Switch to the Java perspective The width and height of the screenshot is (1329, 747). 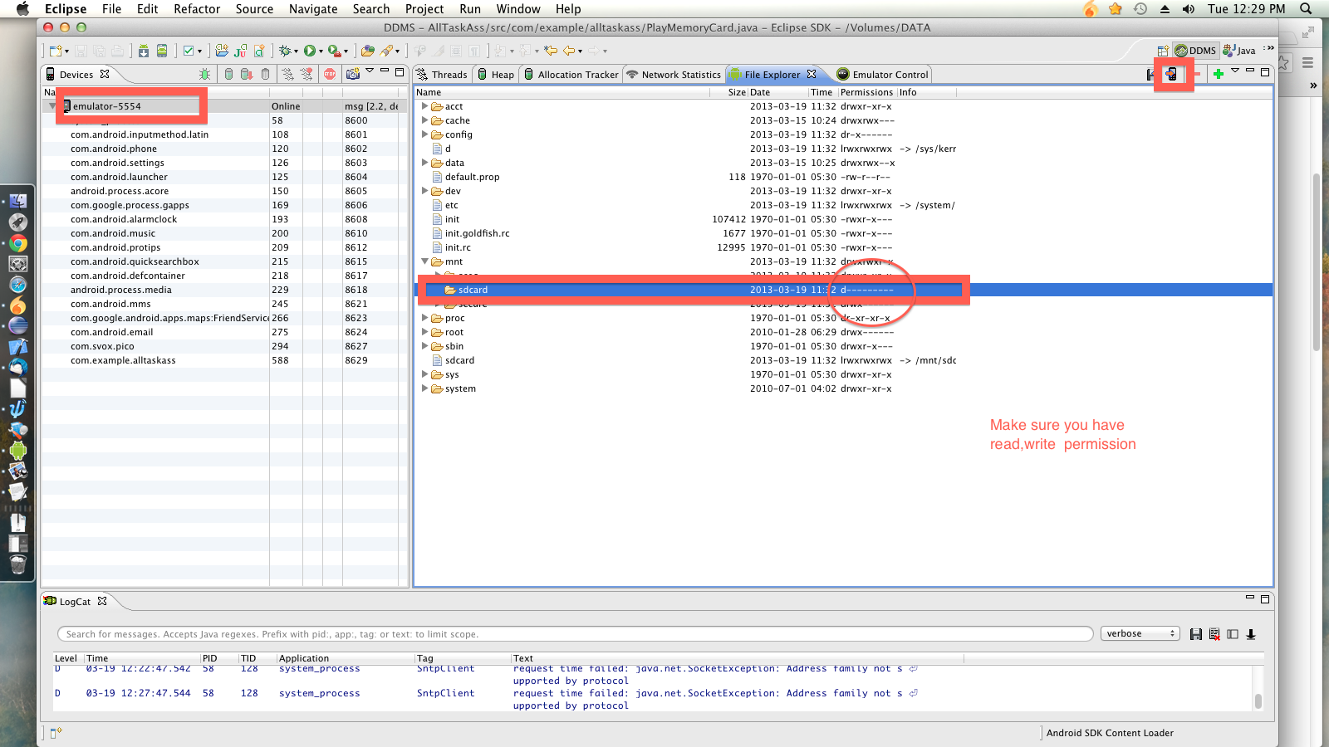(x=1239, y=51)
